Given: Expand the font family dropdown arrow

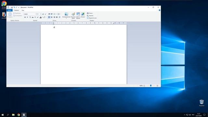Looking at the screenshot, I should tap(36, 14).
